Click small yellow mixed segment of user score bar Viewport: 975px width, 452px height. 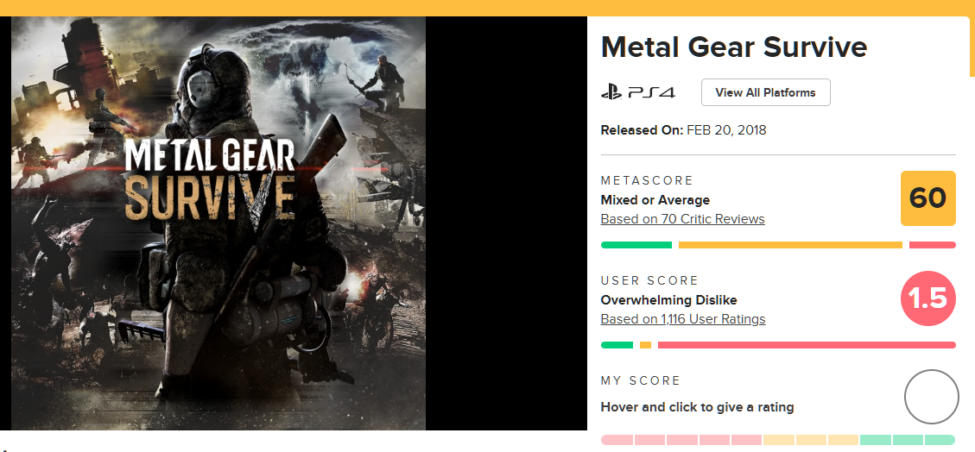(x=645, y=345)
